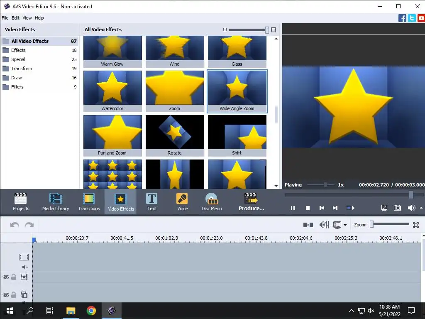The width and height of the screenshot is (425, 319).
Task: Select the Wide Angle Zoom effect
Action: click(x=237, y=91)
